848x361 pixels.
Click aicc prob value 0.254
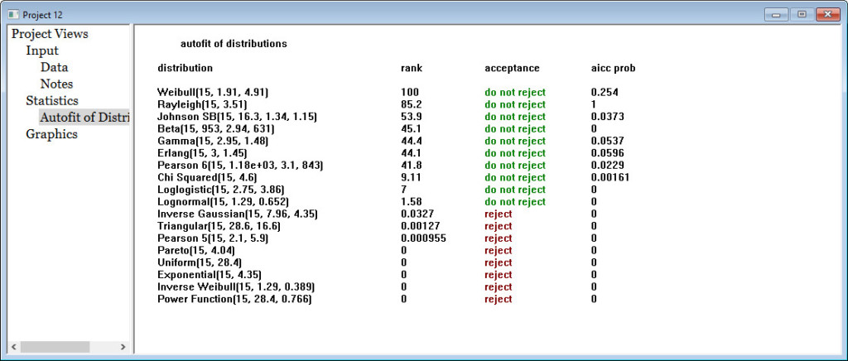605,93
